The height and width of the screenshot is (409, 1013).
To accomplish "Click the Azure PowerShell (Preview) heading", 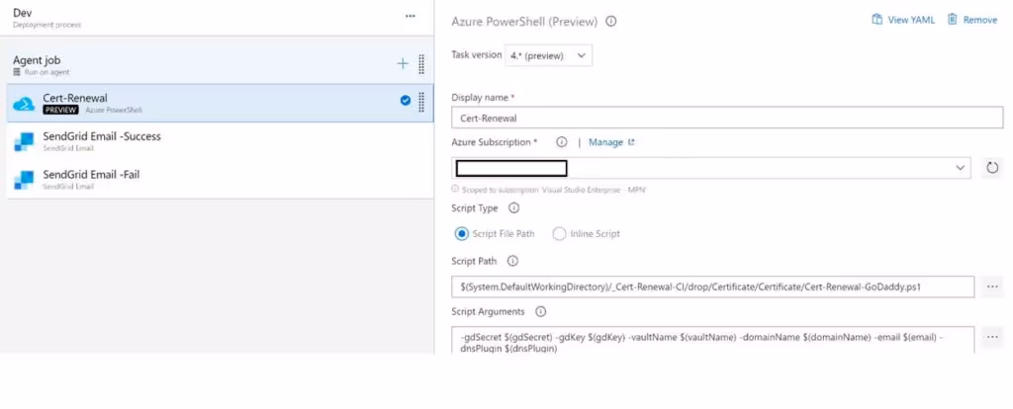I will click(x=524, y=22).
